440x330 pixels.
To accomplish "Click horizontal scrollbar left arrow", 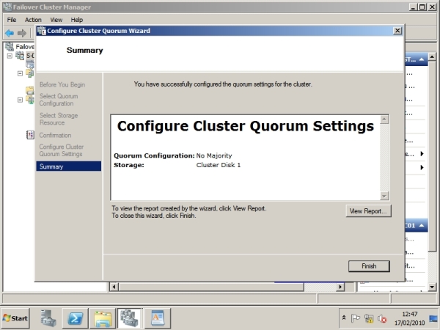I will pos(114,287).
